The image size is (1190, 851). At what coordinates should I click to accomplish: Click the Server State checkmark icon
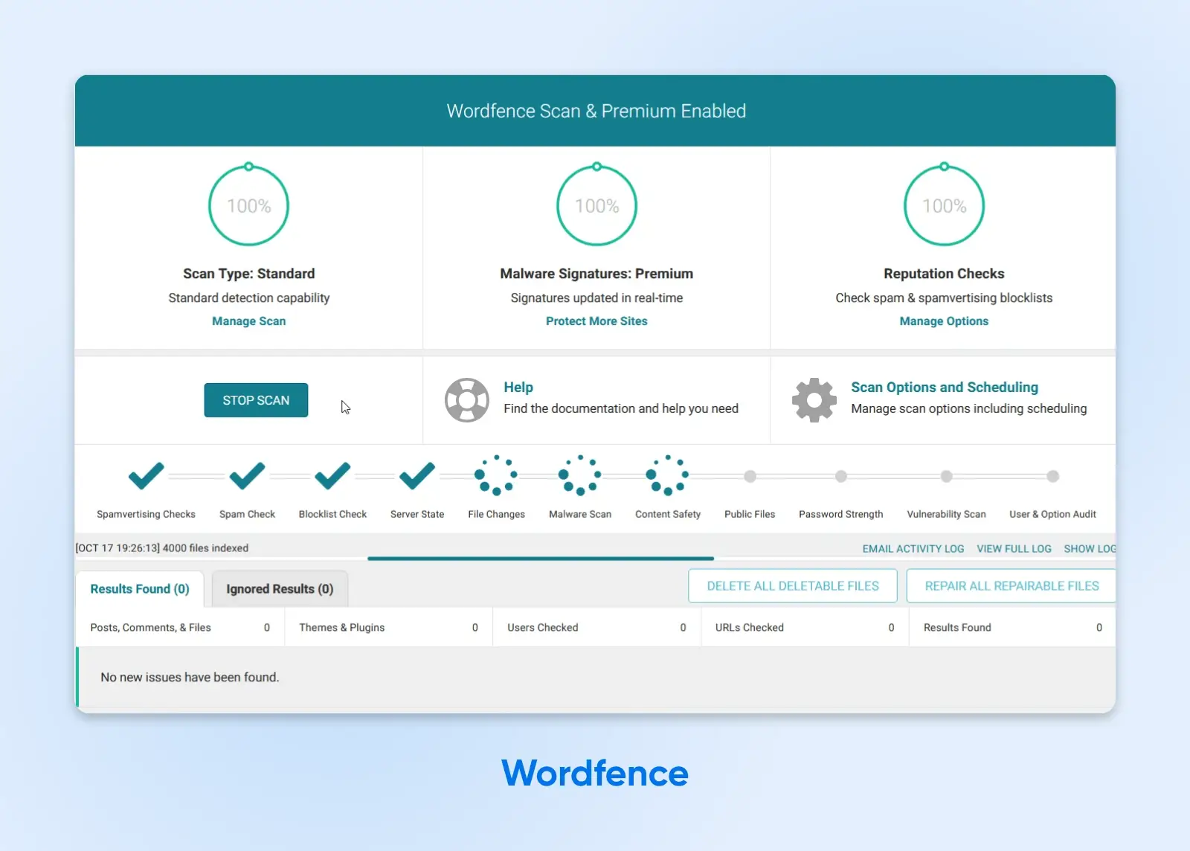pos(417,475)
